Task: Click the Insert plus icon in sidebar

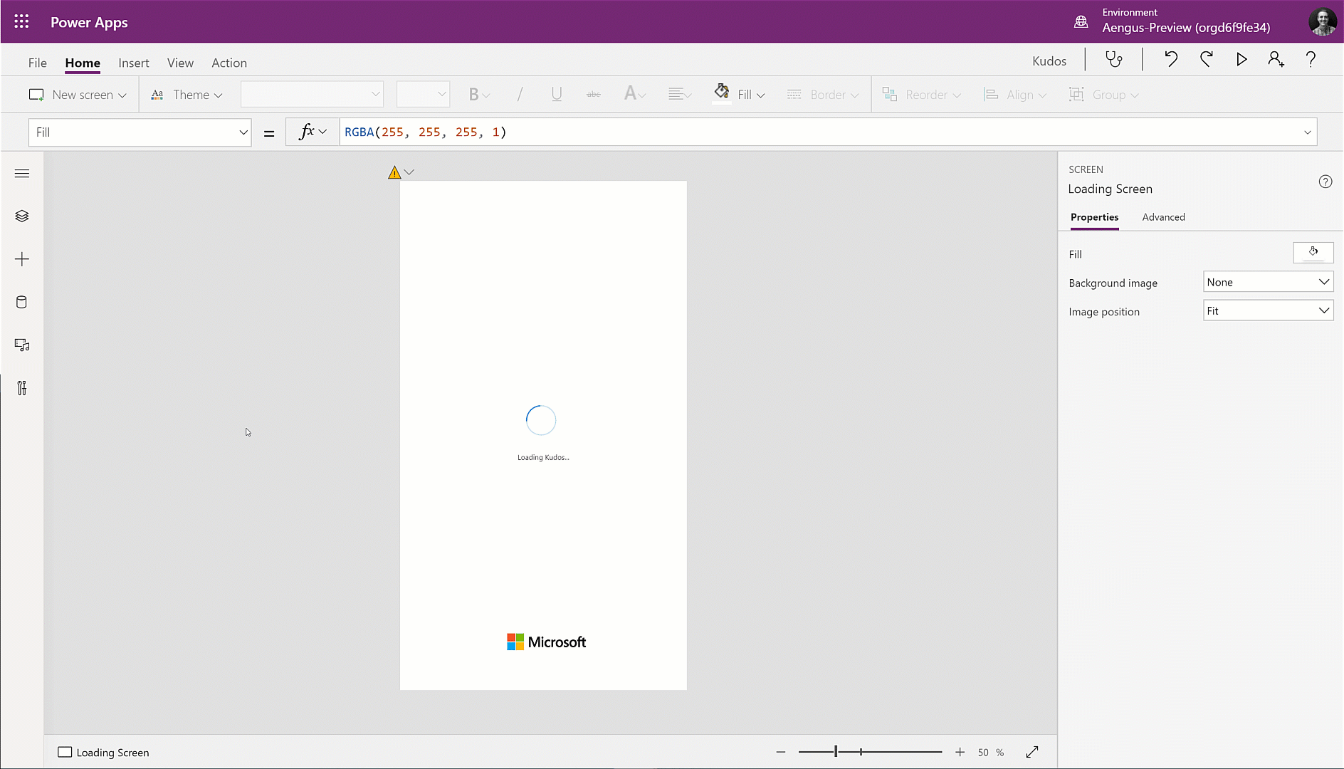Action: pos(22,259)
